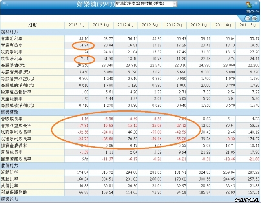
Task: Select the 營業毛利率 row label
Action: pos(12,39)
